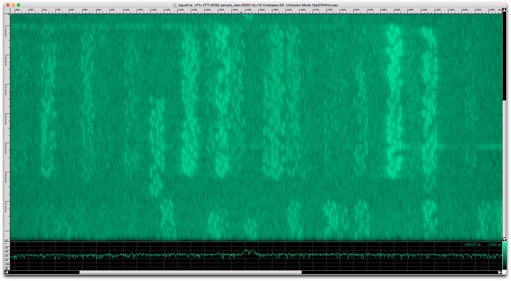The width and height of the screenshot is (511, 281).
Task: Click the green color gradient bar
Action: pyautogui.click(x=505, y=256)
